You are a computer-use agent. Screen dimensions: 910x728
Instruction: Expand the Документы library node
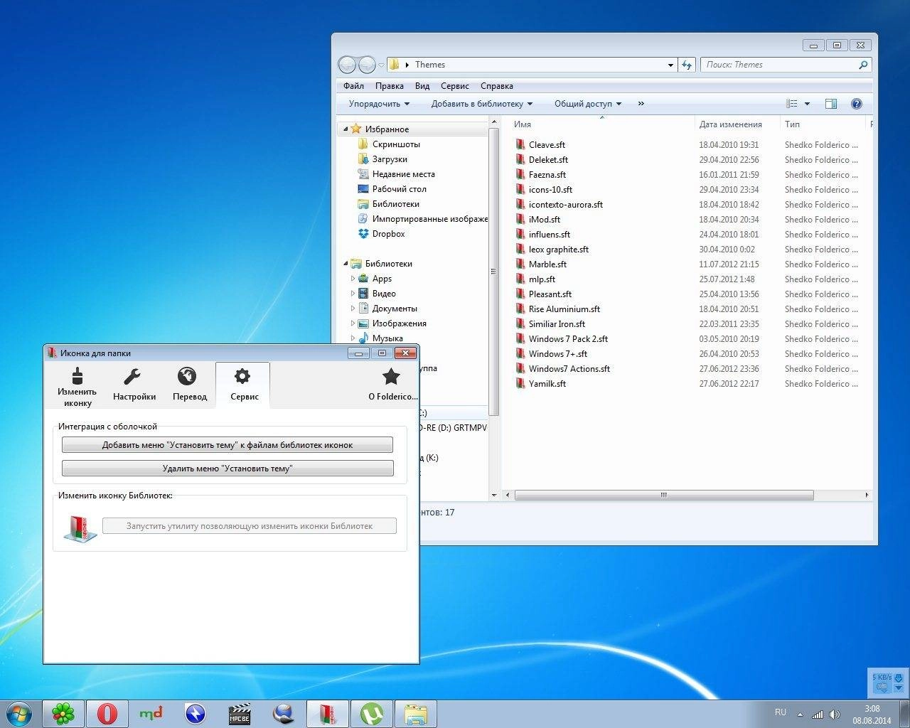coord(353,309)
